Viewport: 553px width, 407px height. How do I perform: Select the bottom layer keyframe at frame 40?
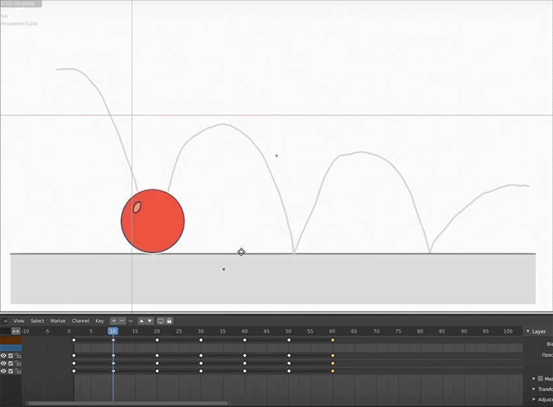click(x=245, y=371)
